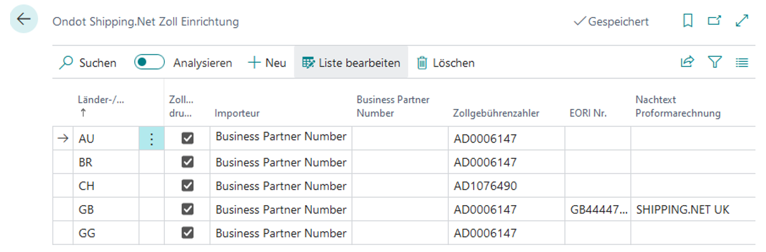
Task: Uncheck the Zoll checkbox for AU
Action: pos(187,138)
